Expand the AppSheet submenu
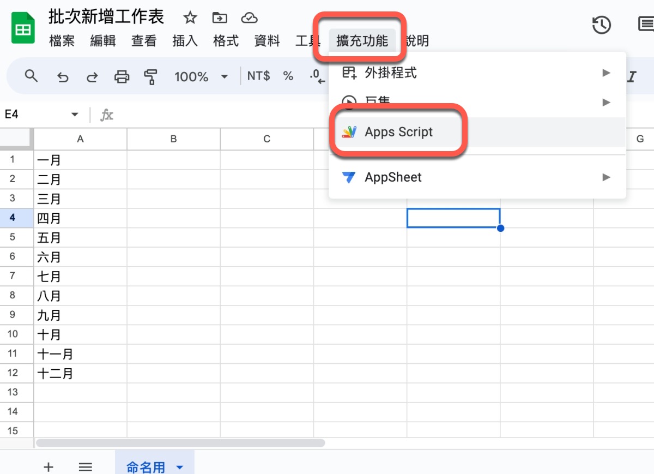Viewport: 654px width, 474px height. 606,177
